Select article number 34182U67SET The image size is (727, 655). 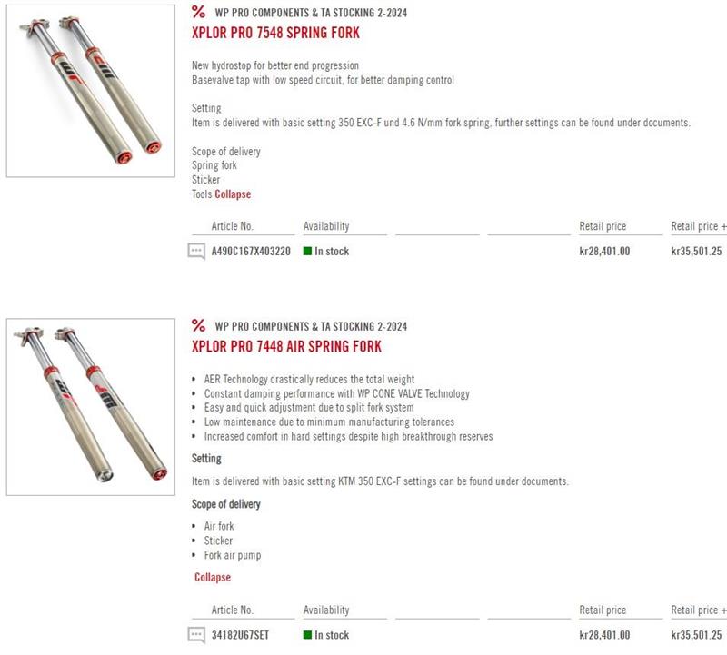[x=240, y=635]
